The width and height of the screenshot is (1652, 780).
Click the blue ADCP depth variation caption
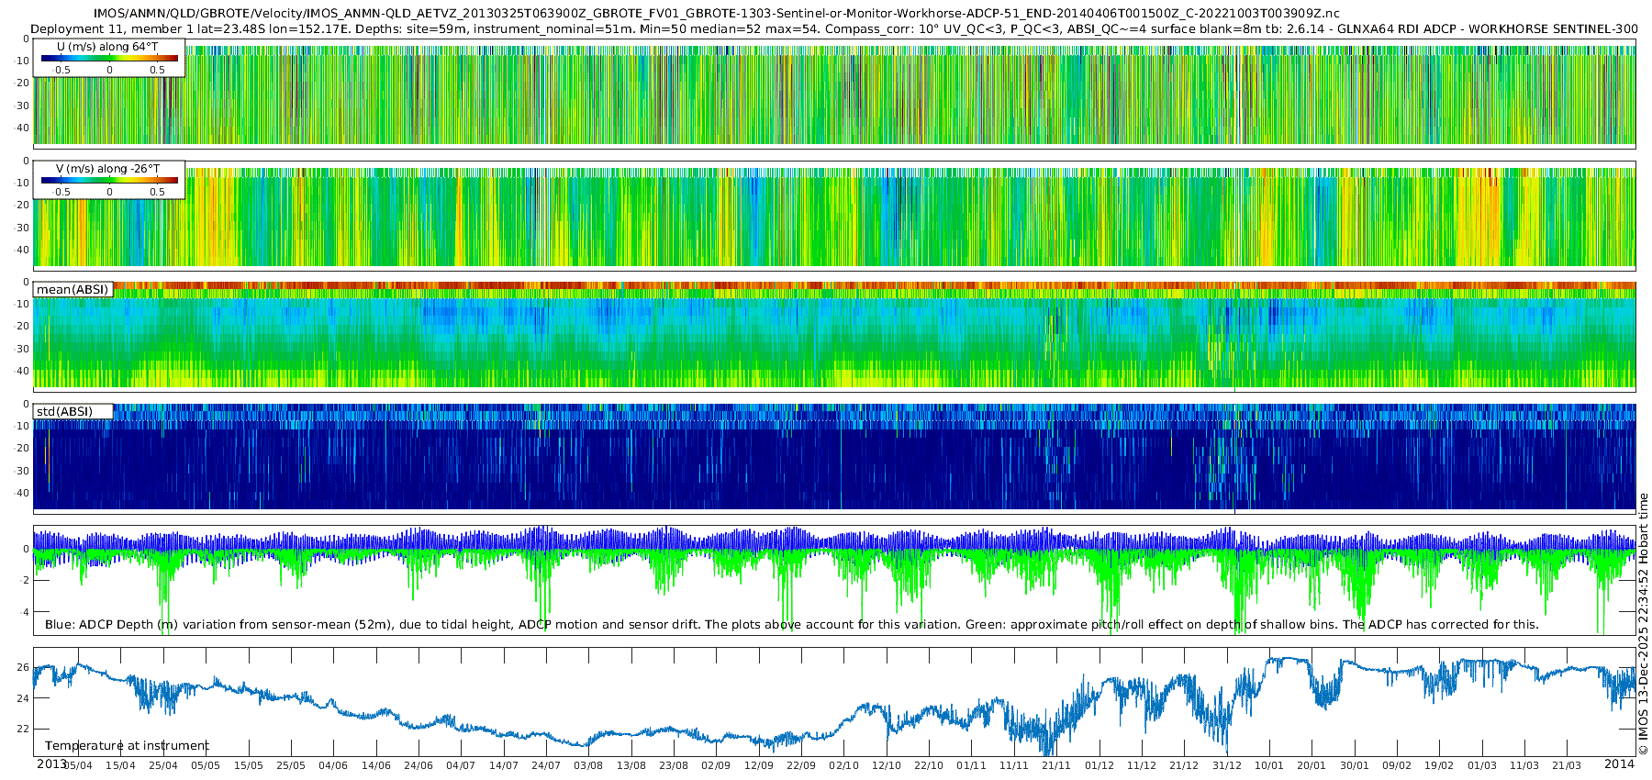point(792,625)
